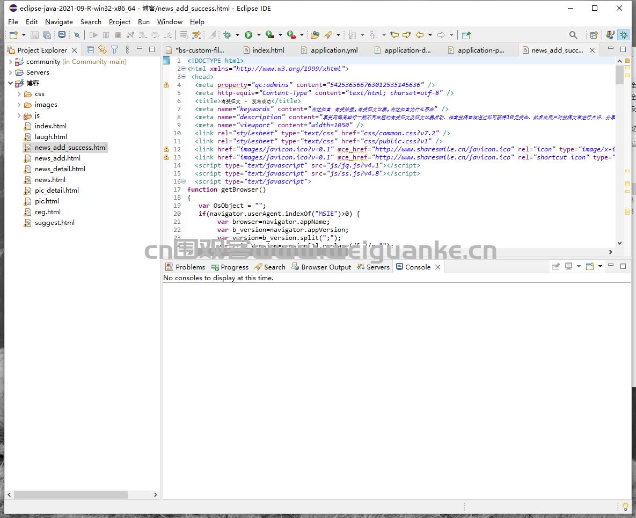Click the toolbar Search magnifier icon
This screenshot has width=636, height=518.
(x=573, y=35)
